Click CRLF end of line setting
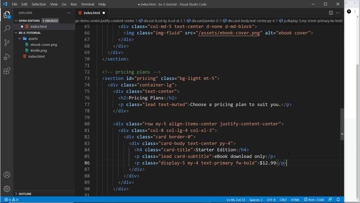This screenshot has width=360, height=203. tap(283, 200)
